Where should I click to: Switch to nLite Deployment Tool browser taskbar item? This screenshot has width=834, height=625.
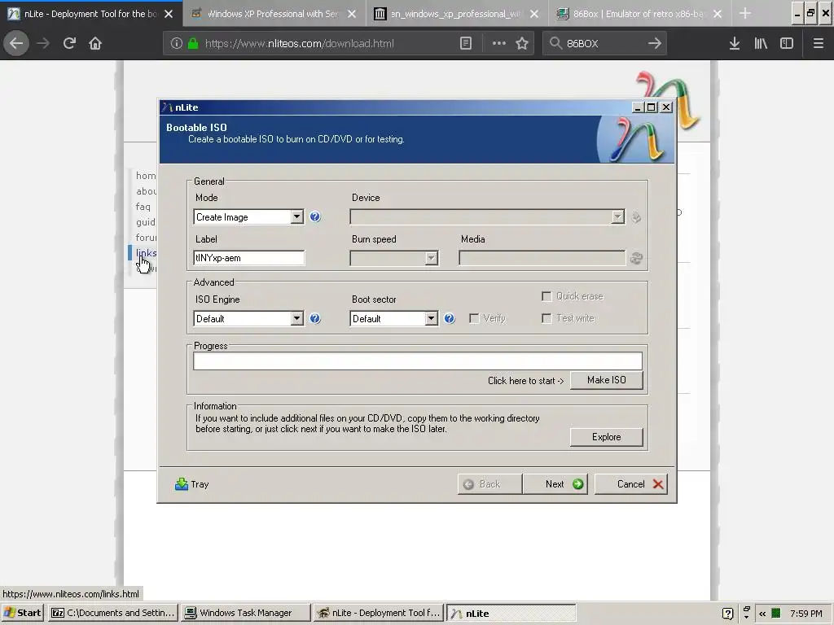(x=379, y=613)
